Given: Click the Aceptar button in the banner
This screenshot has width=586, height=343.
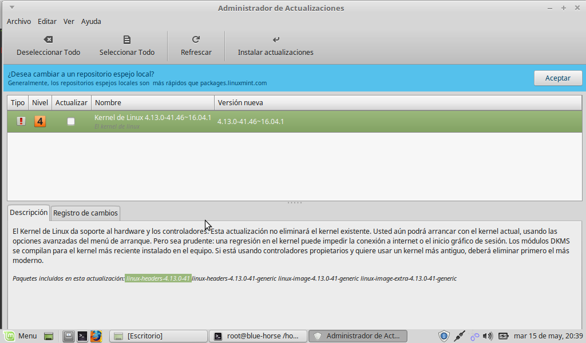Looking at the screenshot, I should click(557, 78).
